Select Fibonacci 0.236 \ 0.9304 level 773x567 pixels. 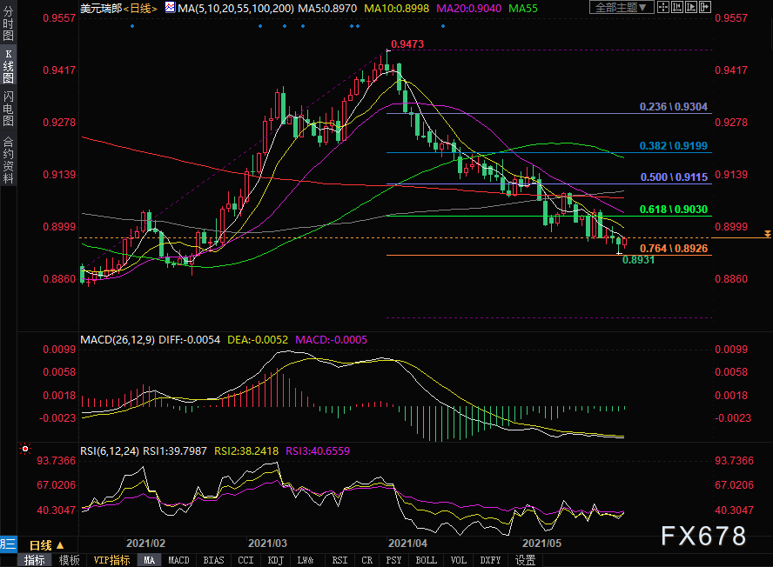(x=674, y=107)
